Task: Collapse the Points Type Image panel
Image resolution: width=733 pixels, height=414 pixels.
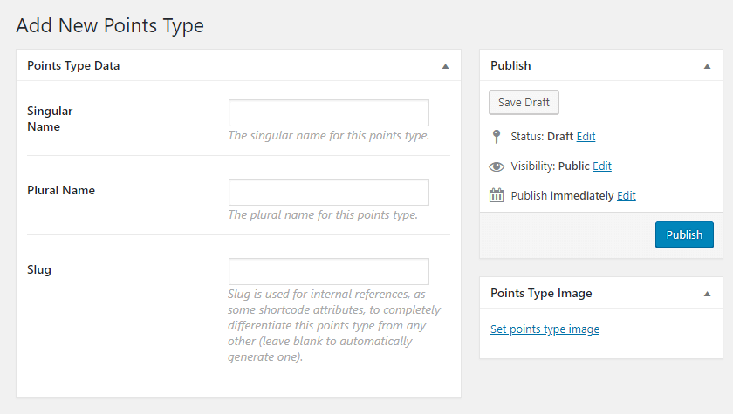Action: coord(708,294)
